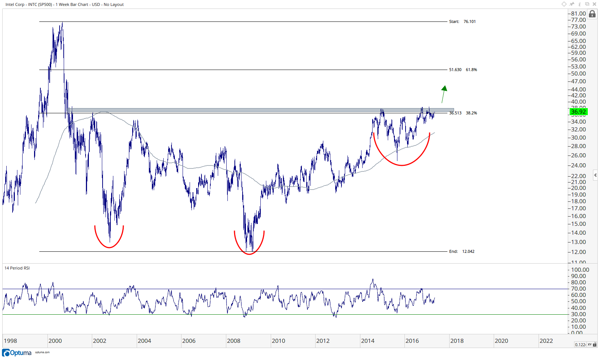Select the 38.2% retracement level label

471,113
